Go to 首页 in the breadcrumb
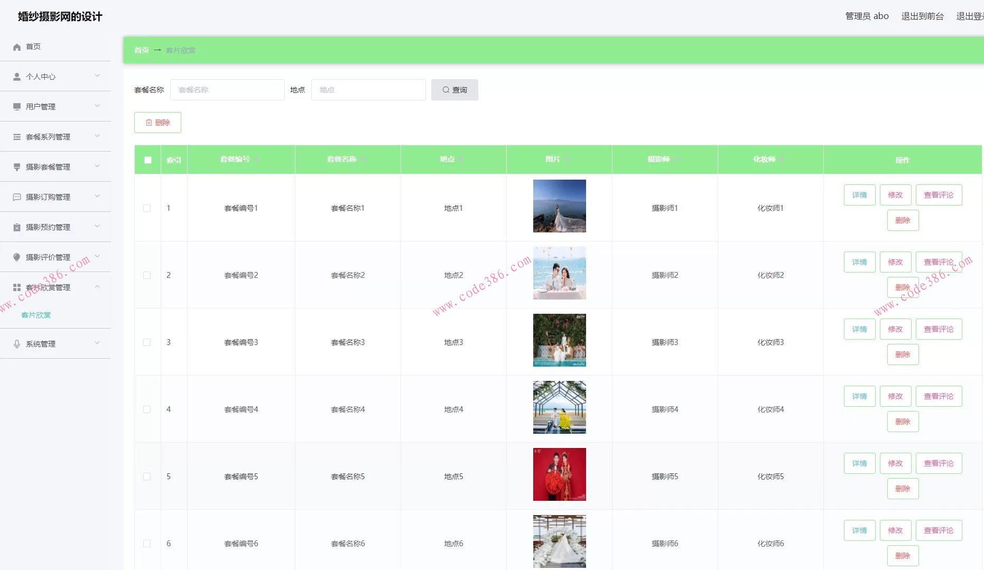The image size is (984, 570). tap(141, 50)
